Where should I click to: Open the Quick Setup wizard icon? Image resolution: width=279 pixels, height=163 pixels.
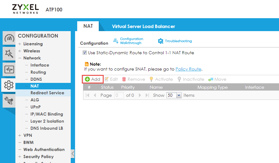pos(9,54)
